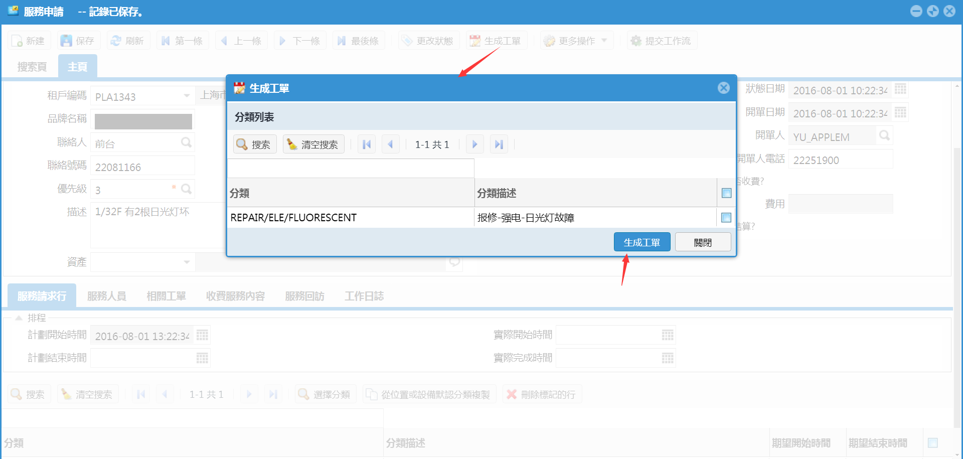Go to 下一條 record

click(x=300, y=41)
